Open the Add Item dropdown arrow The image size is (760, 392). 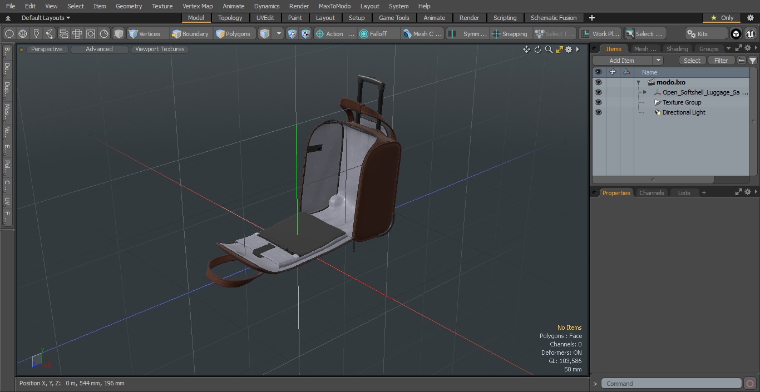[x=658, y=61]
